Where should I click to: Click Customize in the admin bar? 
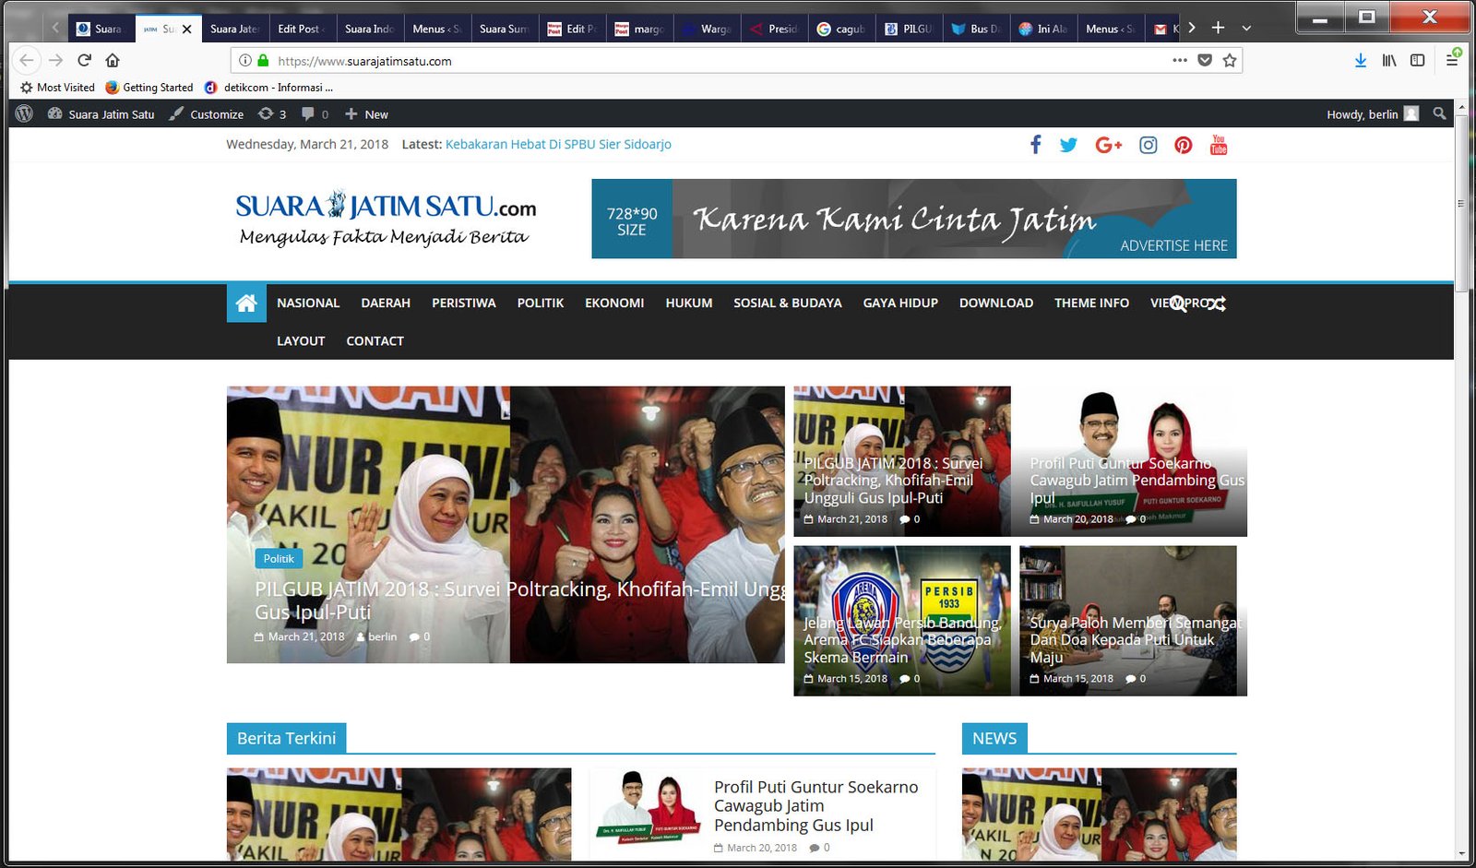[x=208, y=114]
